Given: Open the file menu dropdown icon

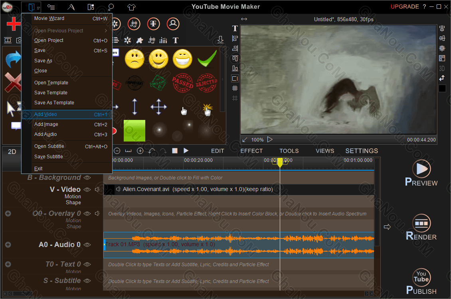Looking at the screenshot, I should [32, 7].
